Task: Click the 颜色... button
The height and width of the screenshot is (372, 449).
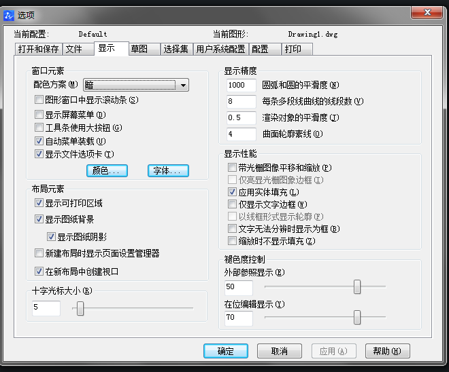Action: pyautogui.click(x=107, y=170)
